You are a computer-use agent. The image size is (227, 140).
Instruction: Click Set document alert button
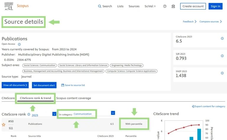pos(44,85)
